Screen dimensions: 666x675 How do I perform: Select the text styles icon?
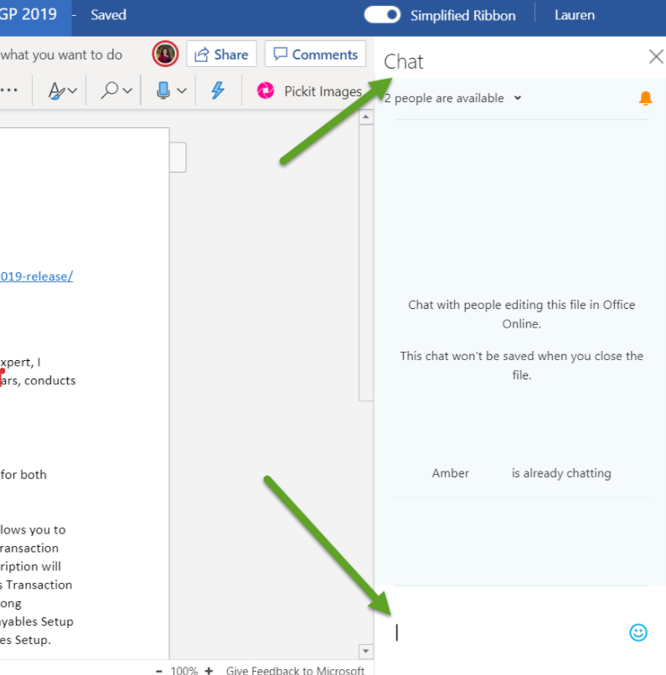[x=56, y=90]
